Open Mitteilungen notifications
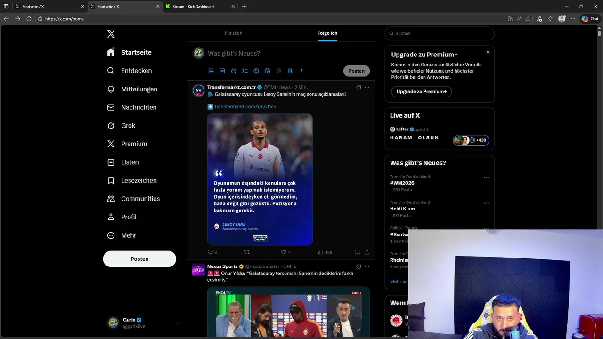 pyautogui.click(x=132, y=89)
